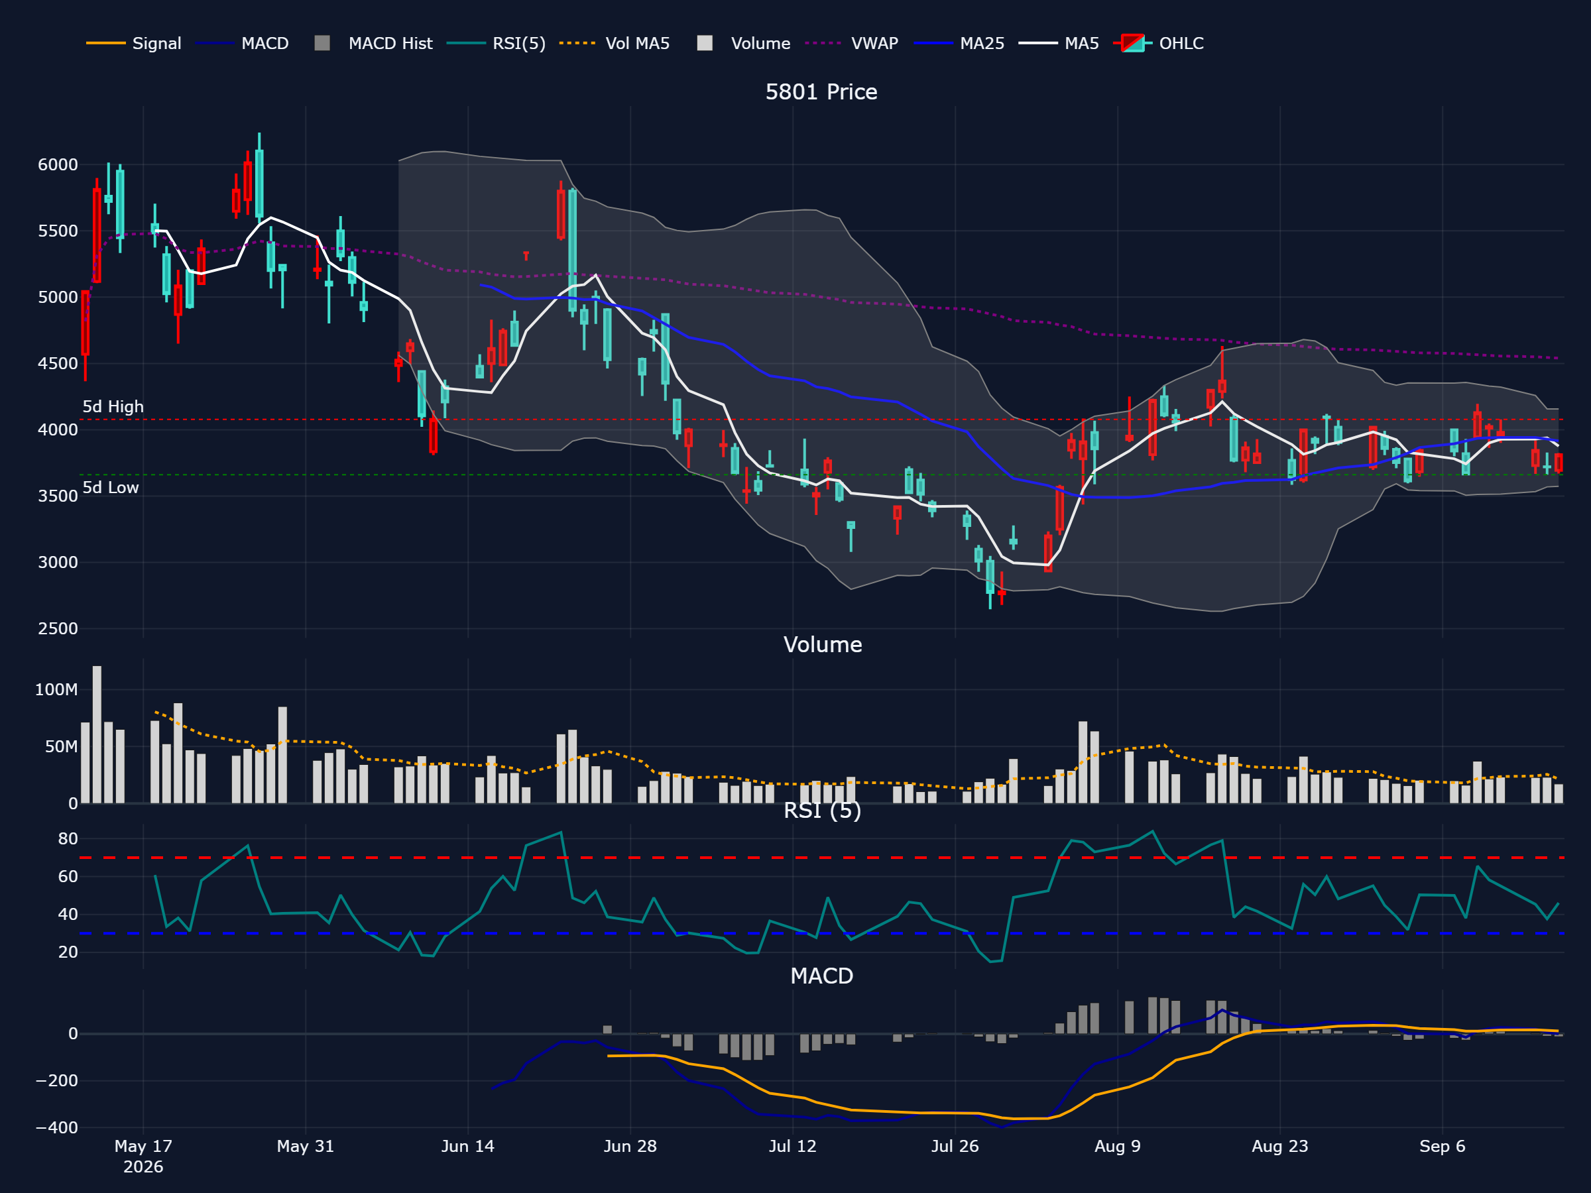Click the 100M volume axis label
This screenshot has height=1193, width=1591.
click(x=56, y=690)
